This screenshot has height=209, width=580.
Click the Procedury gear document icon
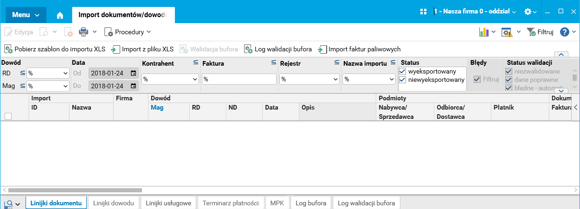tap(109, 32)
